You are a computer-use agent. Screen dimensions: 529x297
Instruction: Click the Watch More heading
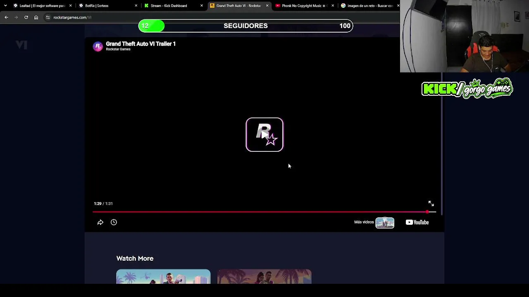coord(135,259)
